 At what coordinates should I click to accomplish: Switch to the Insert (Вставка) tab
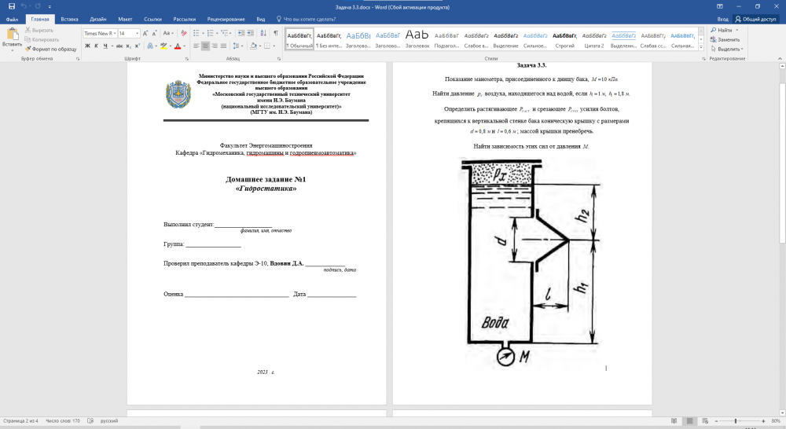click(69, 19)
